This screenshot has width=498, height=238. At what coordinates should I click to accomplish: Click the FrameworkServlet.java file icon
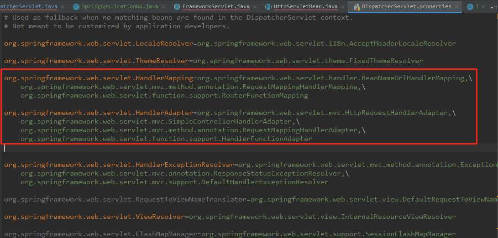(x=177, y=7)
